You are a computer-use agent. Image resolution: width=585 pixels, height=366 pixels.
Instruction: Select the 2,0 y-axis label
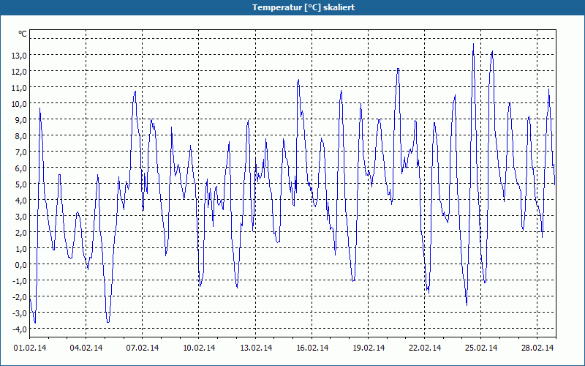21,232
